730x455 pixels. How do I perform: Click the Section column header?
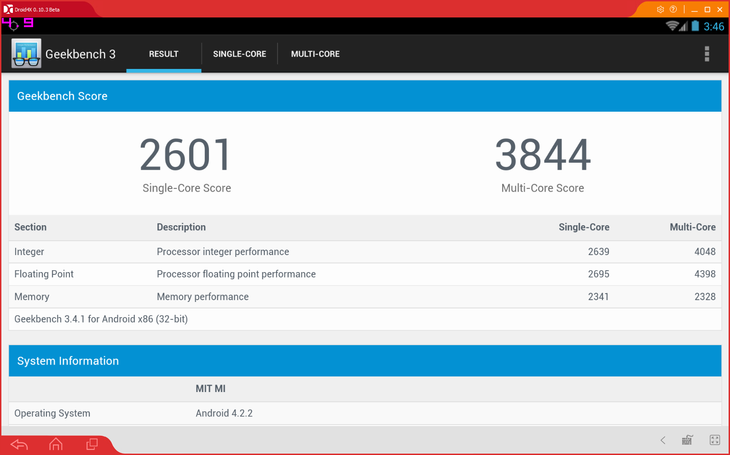(x=30, y=227)
